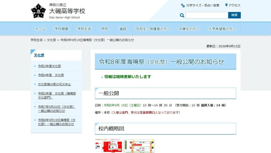Image resolution: width=271 pixels, height=153 pixels.
Task: Open the 学校生活 menu item
Action: click(84, 29)
